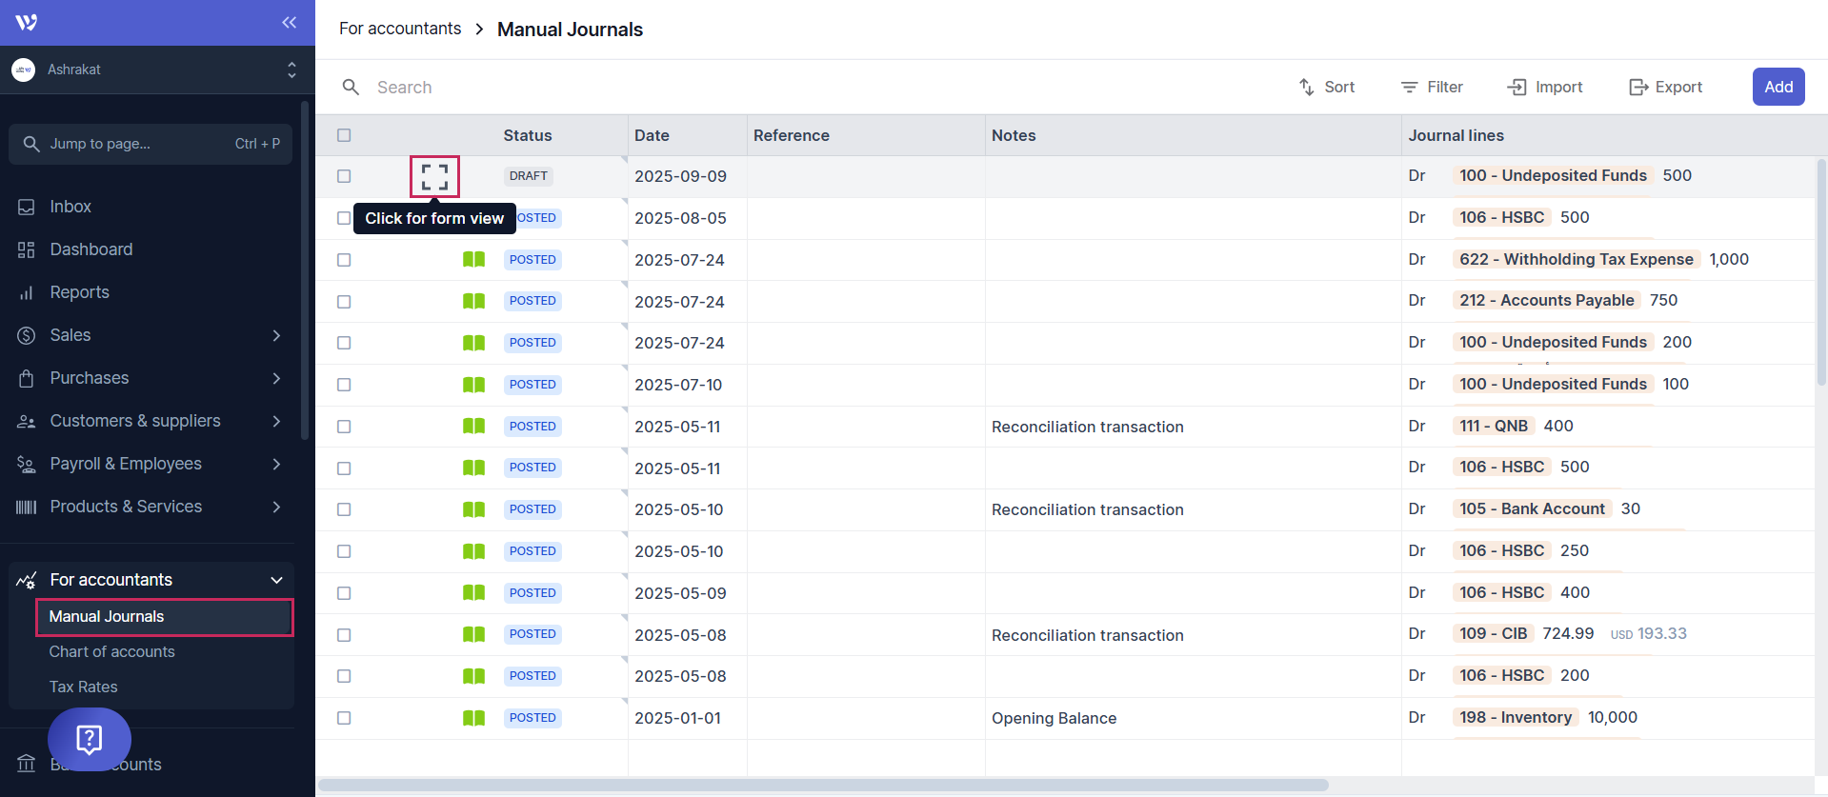Select the checkbox for the 2025-01-01 Opening Balance row

[344, 718]
